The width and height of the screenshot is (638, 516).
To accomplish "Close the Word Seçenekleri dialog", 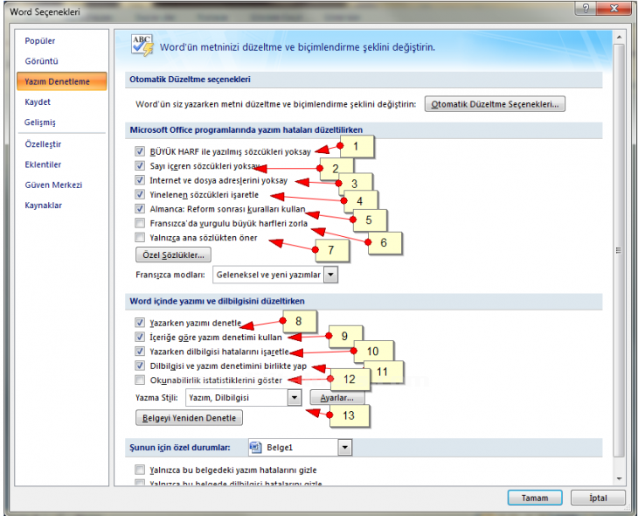I will tap(614, 9).
